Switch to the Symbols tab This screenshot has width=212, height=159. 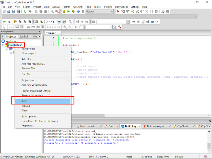click(24, 37)
